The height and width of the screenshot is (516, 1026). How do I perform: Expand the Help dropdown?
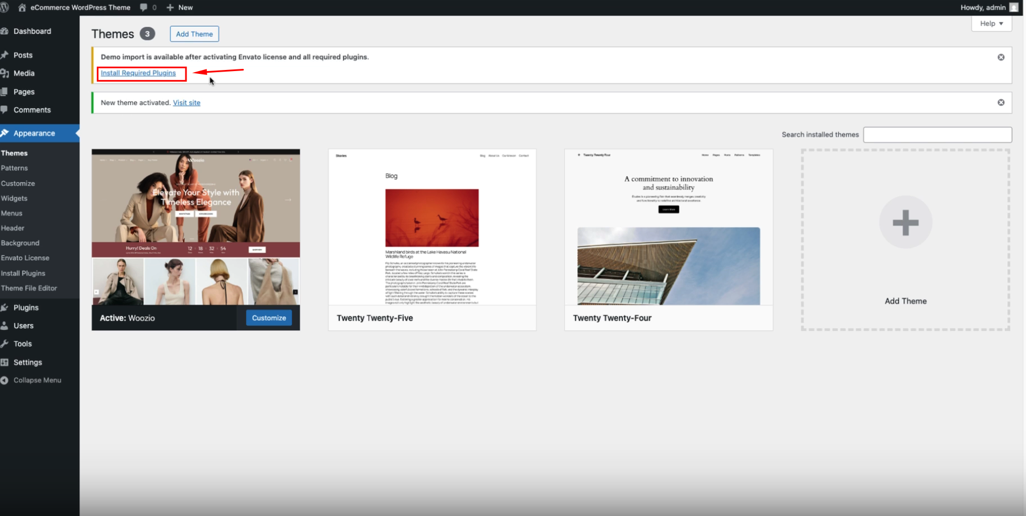click(991, 24)
